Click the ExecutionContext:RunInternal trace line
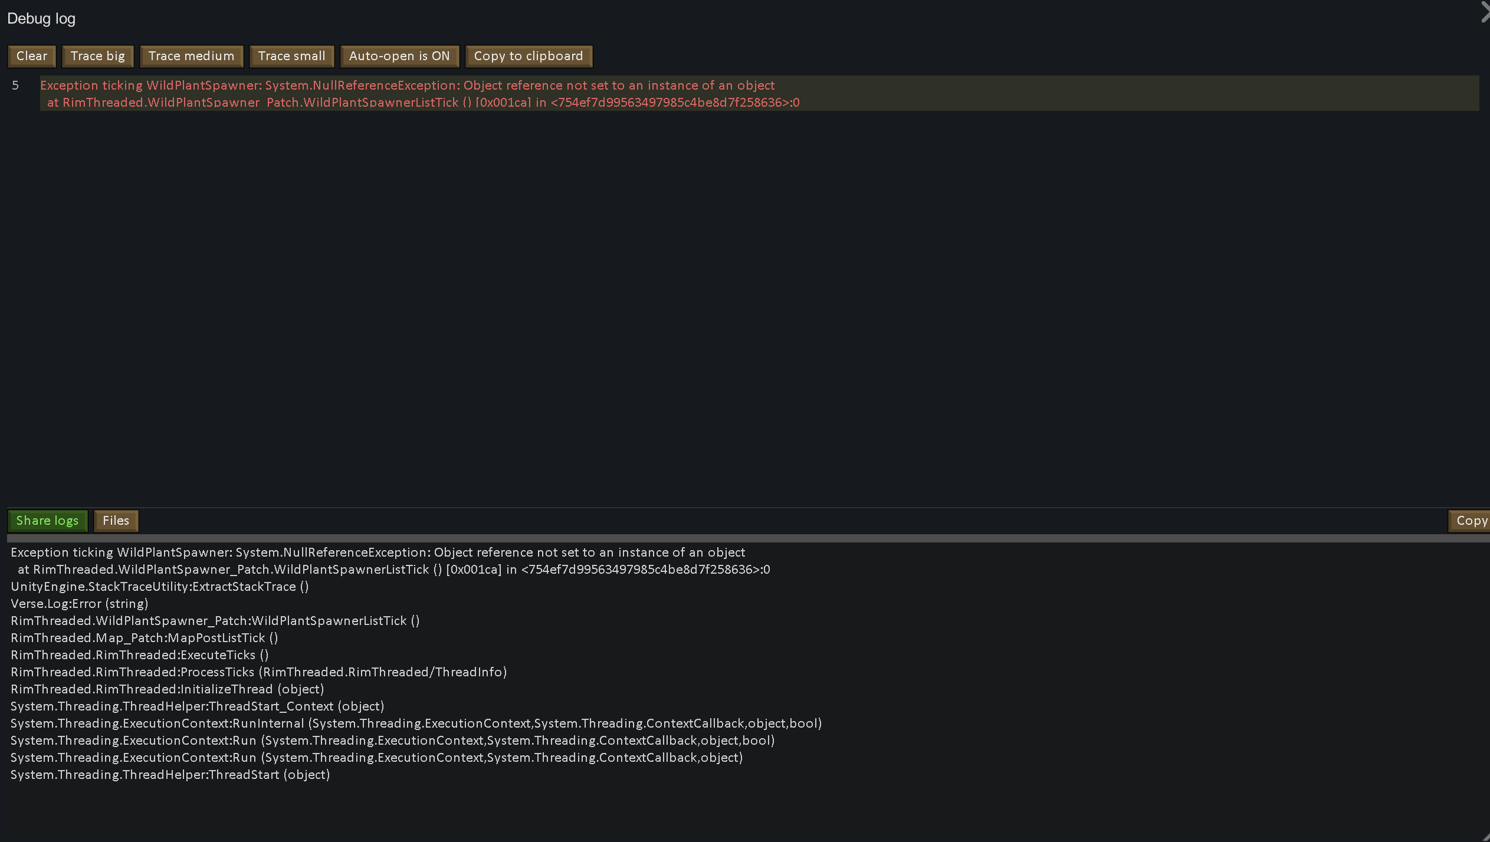 click(x=415, y=723)
